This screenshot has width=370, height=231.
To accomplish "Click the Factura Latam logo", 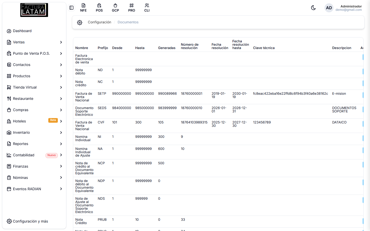I will point(34,10).
